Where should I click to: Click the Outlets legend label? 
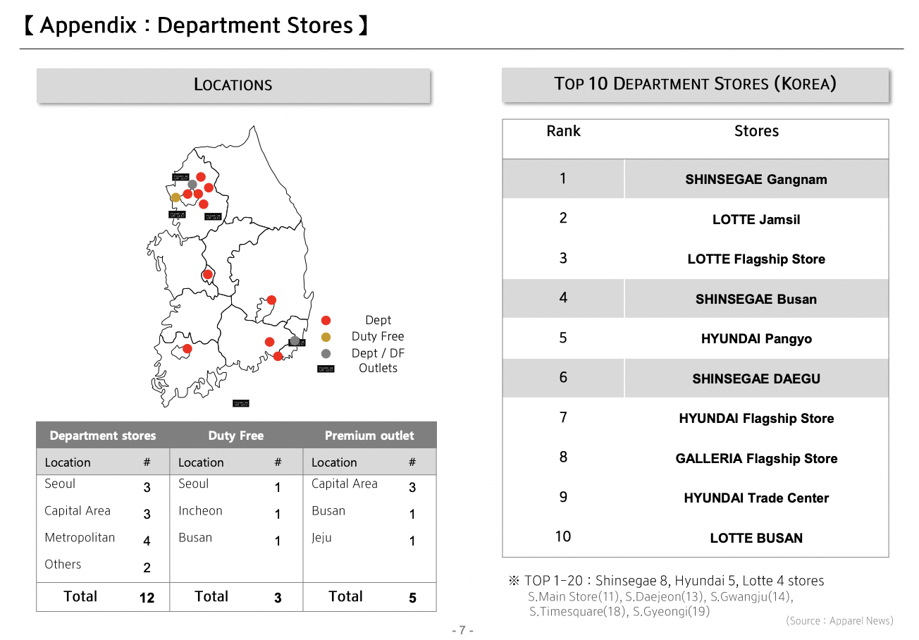point(378,368)
